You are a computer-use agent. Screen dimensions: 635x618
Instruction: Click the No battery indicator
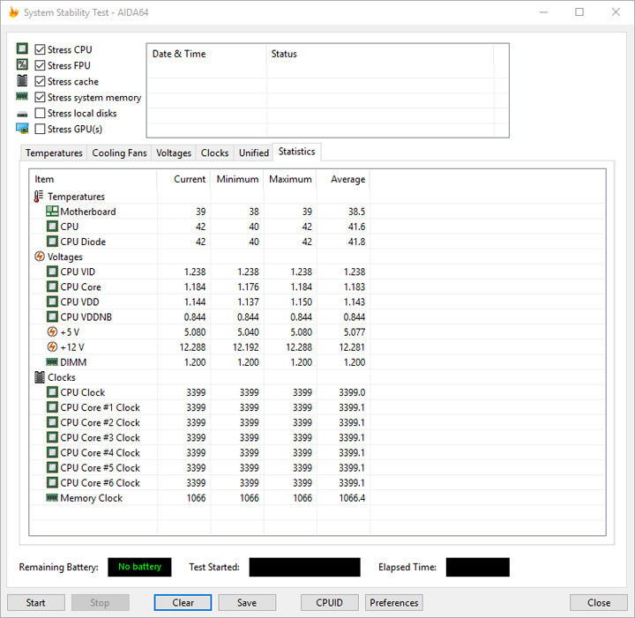pyautogui.click(x=139, y=567)
